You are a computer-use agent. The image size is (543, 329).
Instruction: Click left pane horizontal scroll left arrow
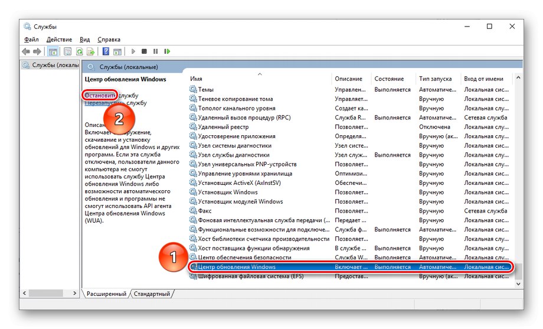[x=24, y=294]
